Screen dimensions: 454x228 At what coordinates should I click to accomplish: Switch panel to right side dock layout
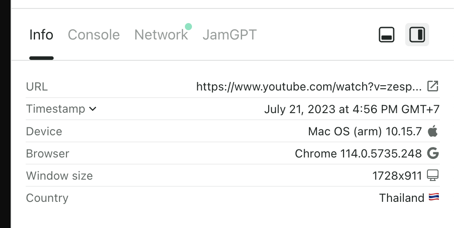click(417, 35)
